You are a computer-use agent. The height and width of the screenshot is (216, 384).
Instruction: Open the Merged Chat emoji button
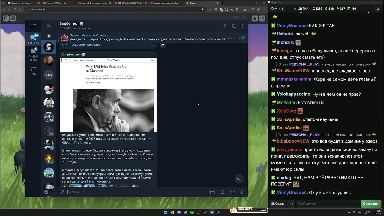[x=291, y=204]
